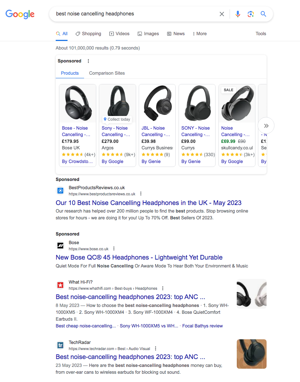Open the Bose ad three-dot menu

click(114, 248)
